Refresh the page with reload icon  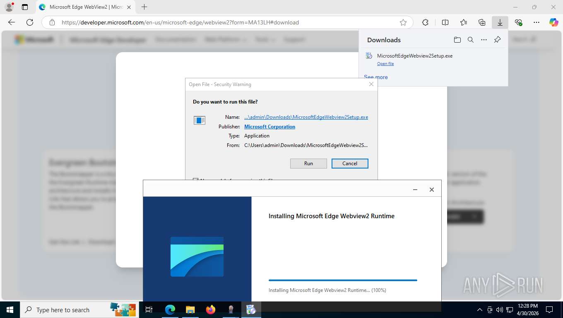[30, 22]
